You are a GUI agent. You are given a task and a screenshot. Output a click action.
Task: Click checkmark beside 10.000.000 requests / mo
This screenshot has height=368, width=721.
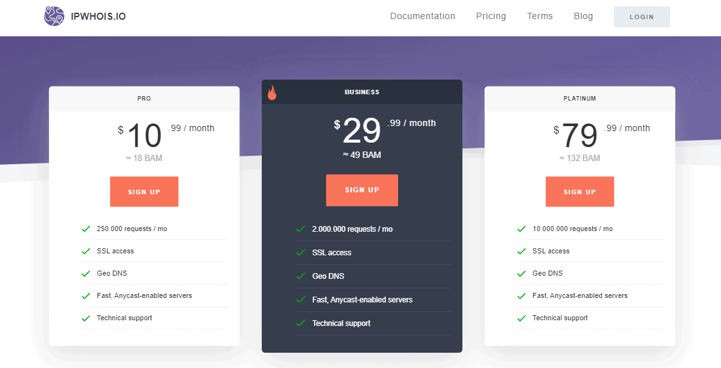[x=522, y=229]
